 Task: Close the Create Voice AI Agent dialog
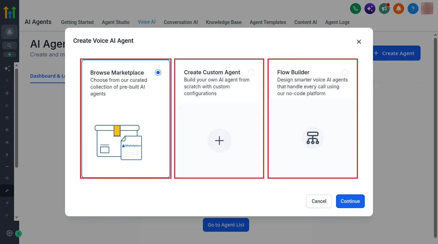(359, 42)
